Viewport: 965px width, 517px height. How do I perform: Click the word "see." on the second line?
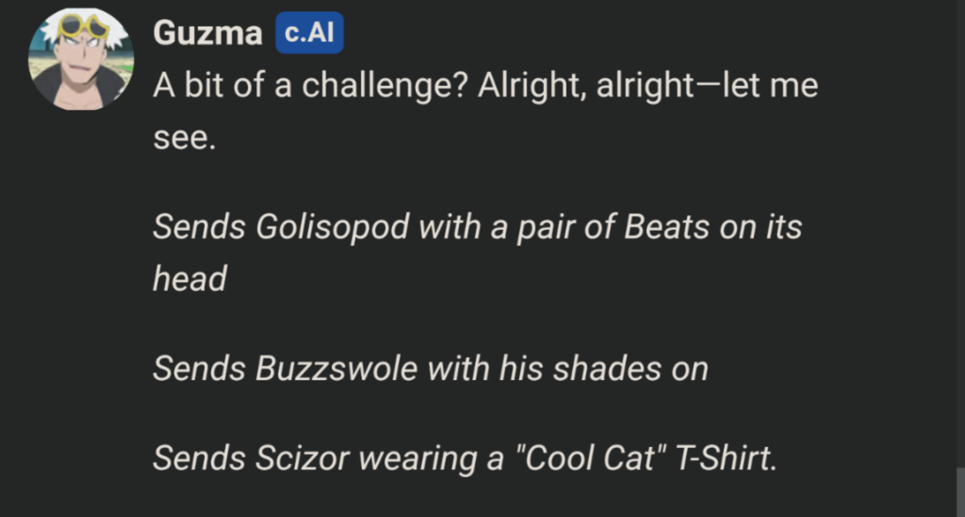coord(184,138)
